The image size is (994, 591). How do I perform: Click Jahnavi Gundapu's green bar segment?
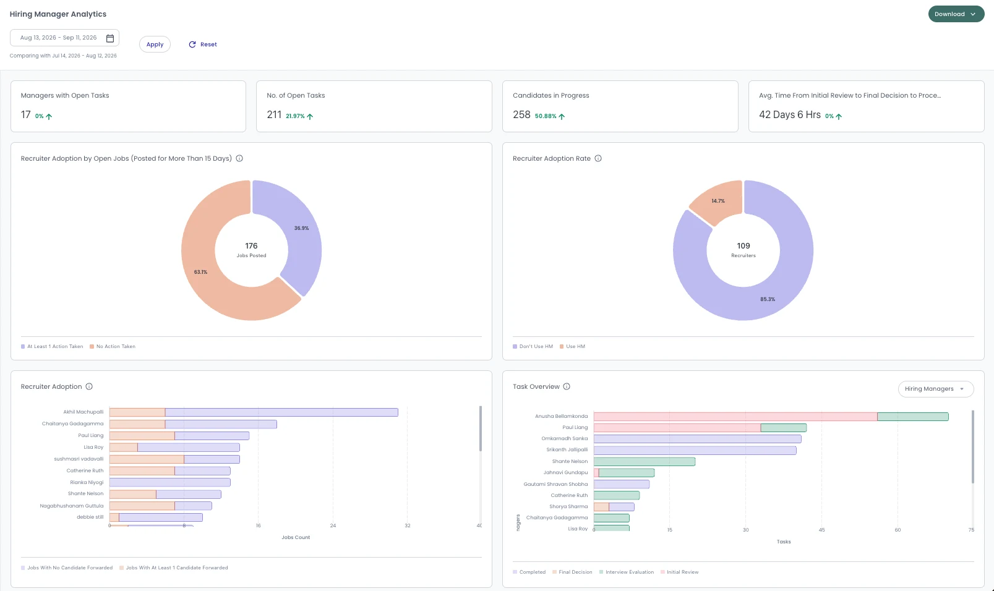point(627,473)
